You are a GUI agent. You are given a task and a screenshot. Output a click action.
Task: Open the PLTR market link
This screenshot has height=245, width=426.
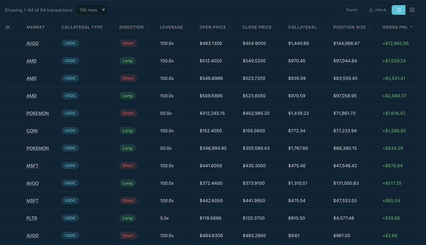(x=31, y=218)
